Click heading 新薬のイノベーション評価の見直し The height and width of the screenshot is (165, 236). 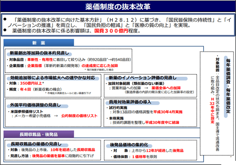pos(143,78)
